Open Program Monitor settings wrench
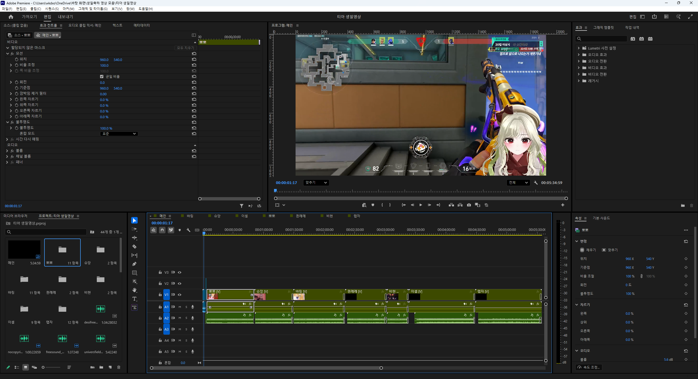 pos(536,183)
